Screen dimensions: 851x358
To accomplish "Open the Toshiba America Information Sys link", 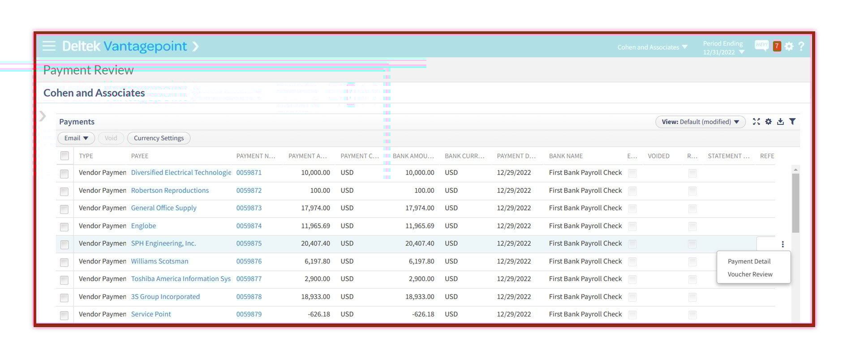I will click(181, 279).
